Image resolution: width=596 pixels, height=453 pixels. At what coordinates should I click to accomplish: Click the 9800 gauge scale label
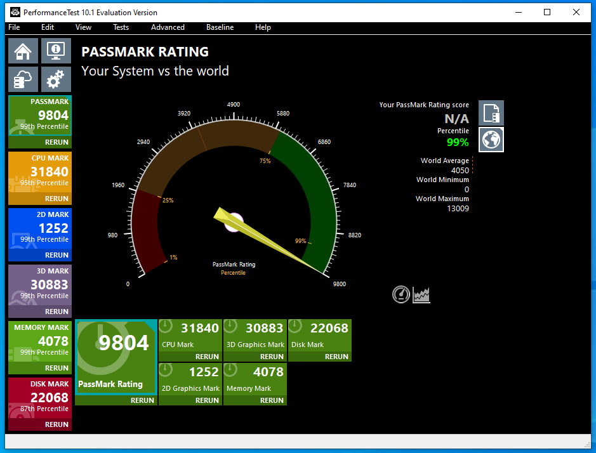(x=340, y=284)
